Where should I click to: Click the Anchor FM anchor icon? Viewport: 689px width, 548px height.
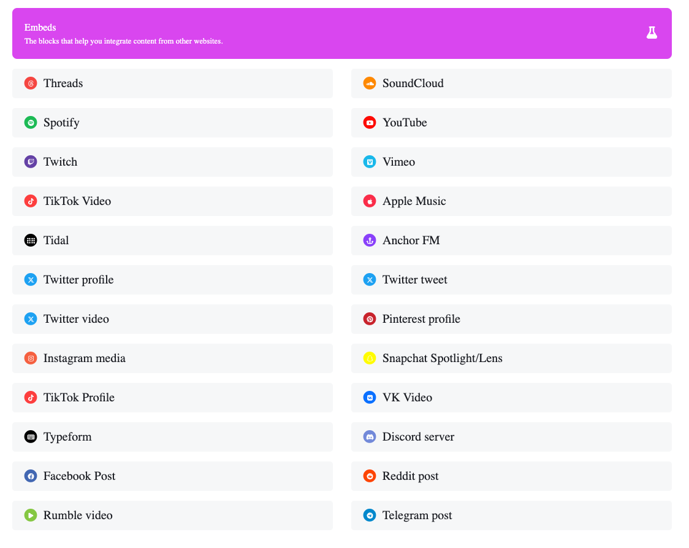click(370, 240)
